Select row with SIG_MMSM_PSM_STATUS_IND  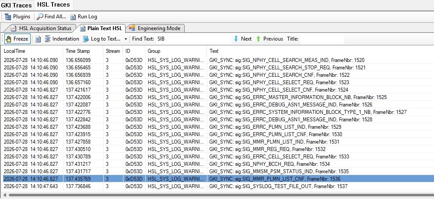(218, 172)
